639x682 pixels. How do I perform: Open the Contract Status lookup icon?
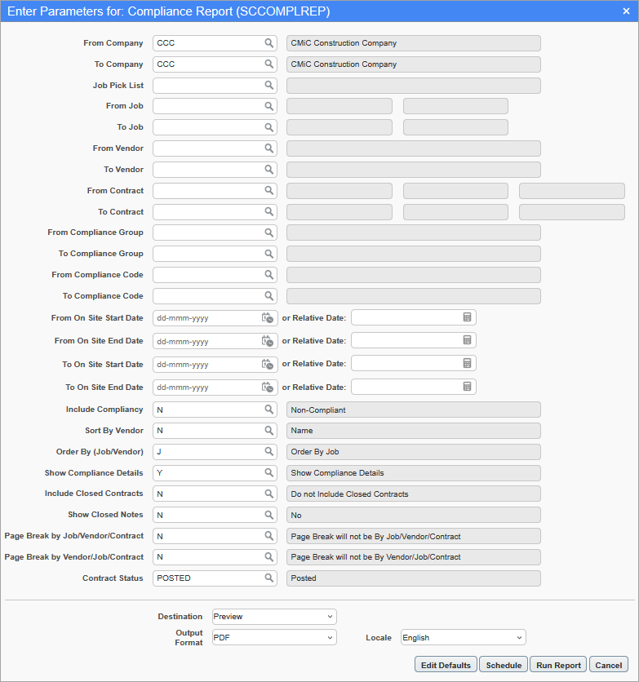tap(269, 578)
